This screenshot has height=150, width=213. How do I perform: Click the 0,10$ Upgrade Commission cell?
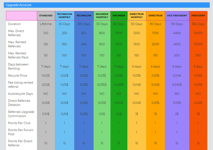46,114
